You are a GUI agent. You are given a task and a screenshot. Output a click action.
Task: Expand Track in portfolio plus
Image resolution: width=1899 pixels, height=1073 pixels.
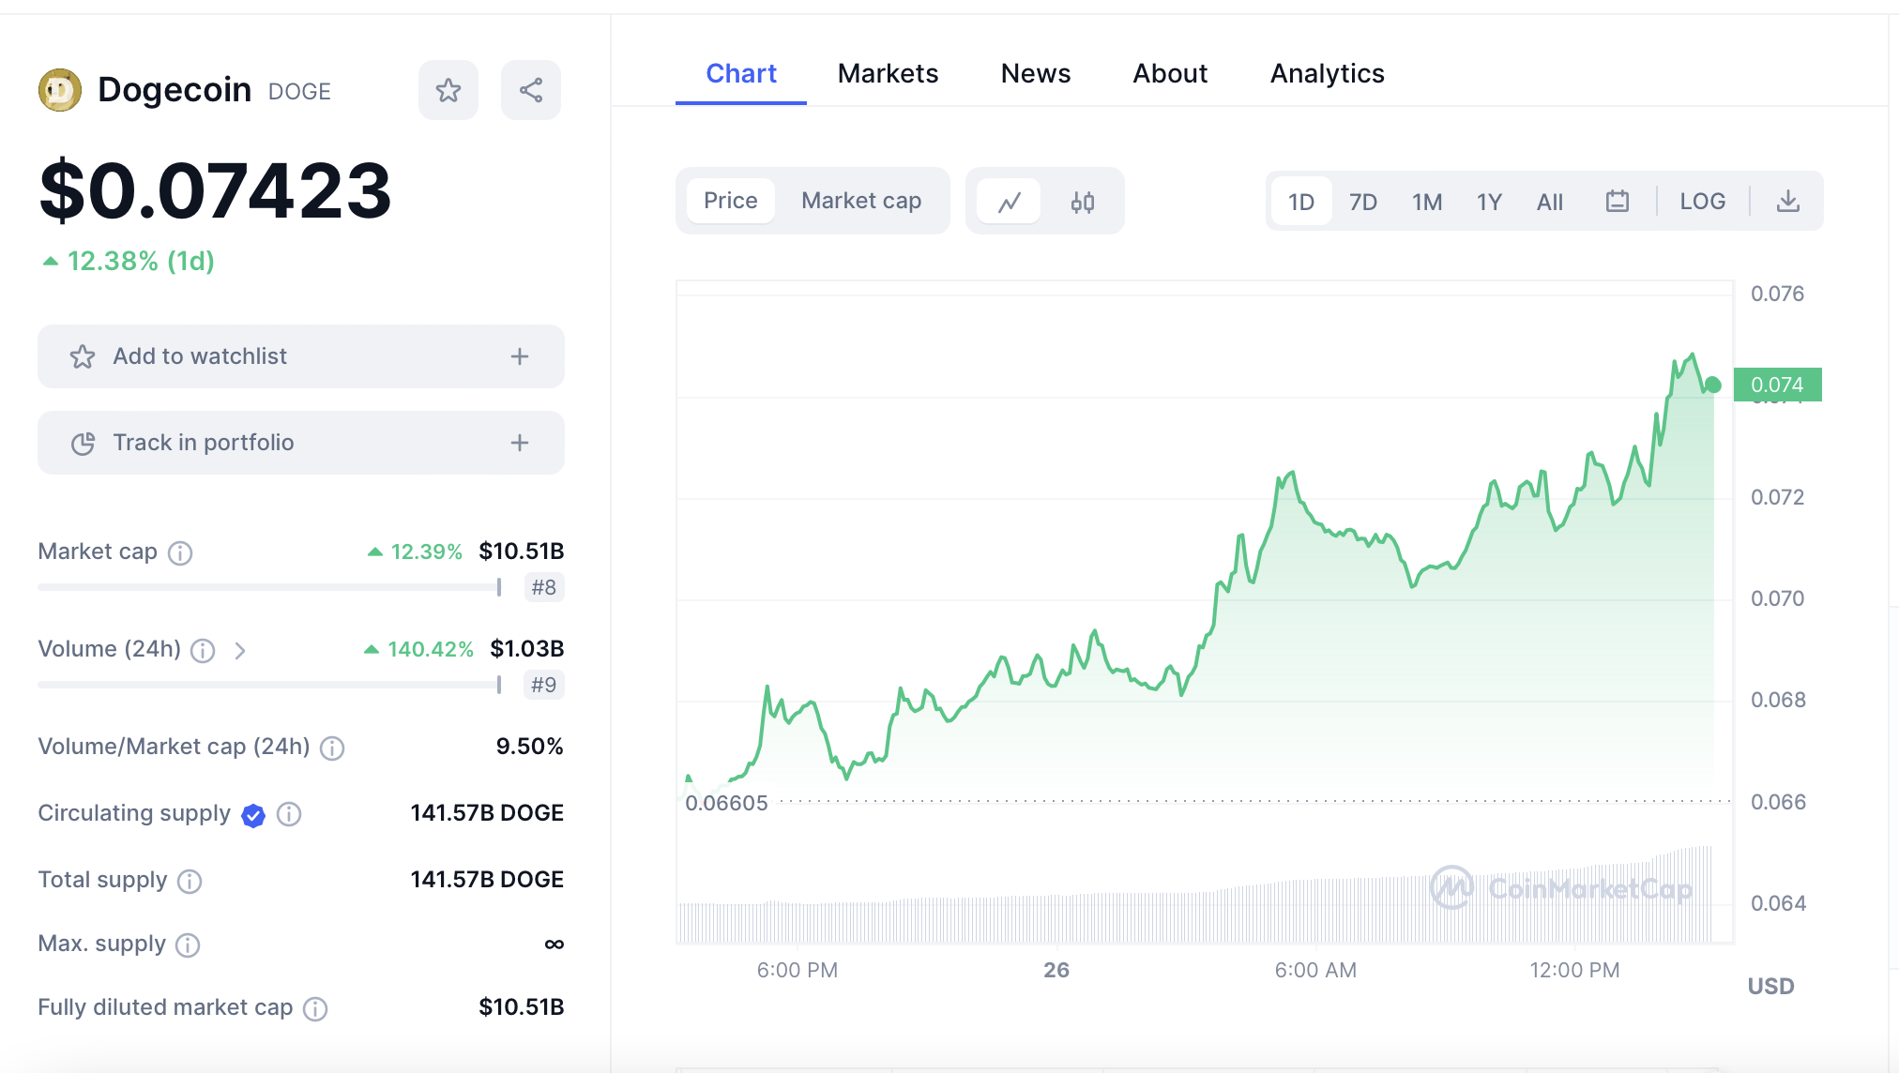point(520,443)
